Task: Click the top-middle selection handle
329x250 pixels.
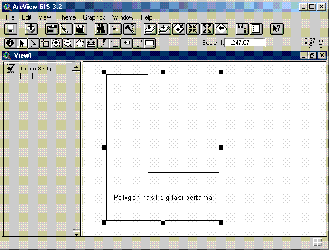Action: (163, 72)
